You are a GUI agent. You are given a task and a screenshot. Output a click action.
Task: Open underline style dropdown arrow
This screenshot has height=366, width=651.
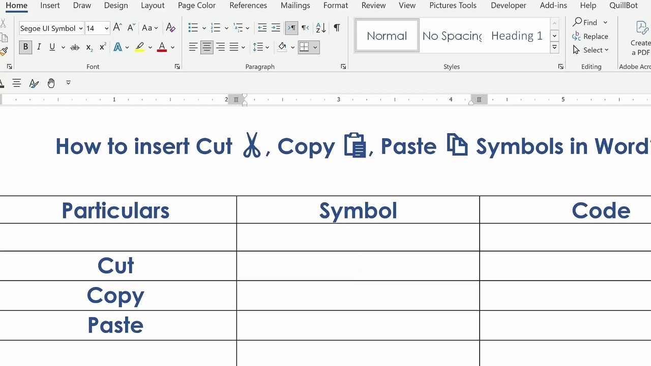tap(63, 47)
